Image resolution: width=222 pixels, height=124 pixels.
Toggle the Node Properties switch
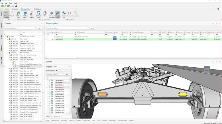click(x=58, y=70)
